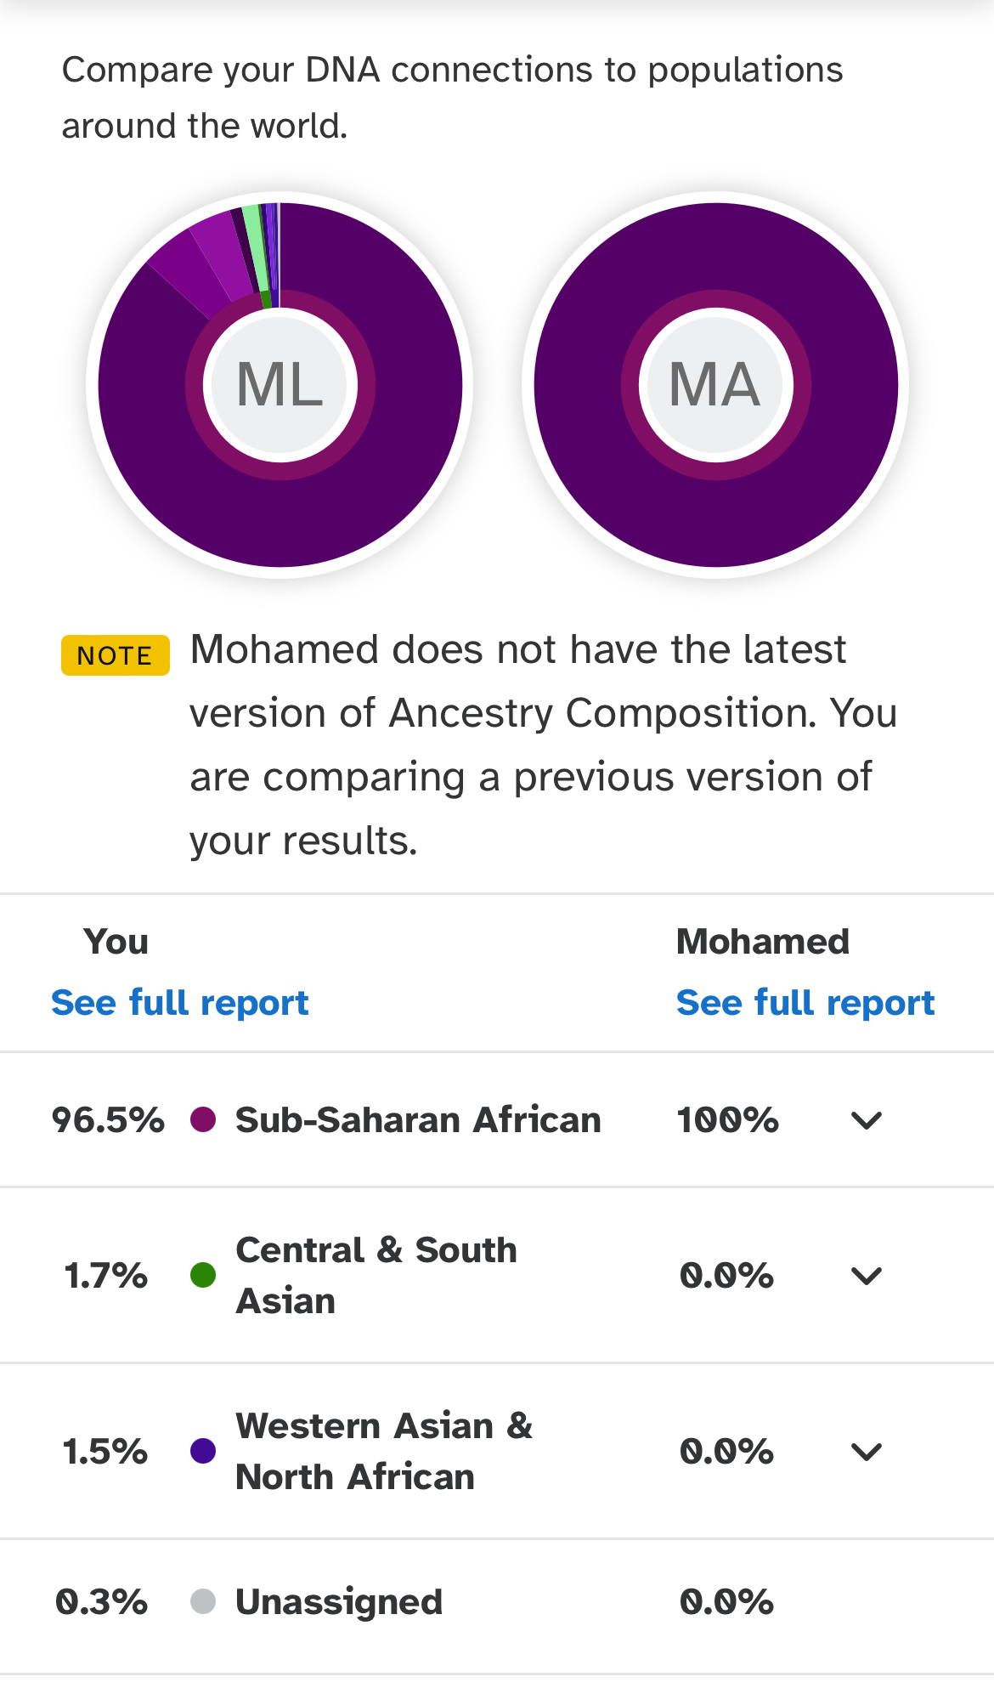Click the Central & South Asian green dot
Viewport: 994px width, 1688px height.
[x=203, y=1275]
